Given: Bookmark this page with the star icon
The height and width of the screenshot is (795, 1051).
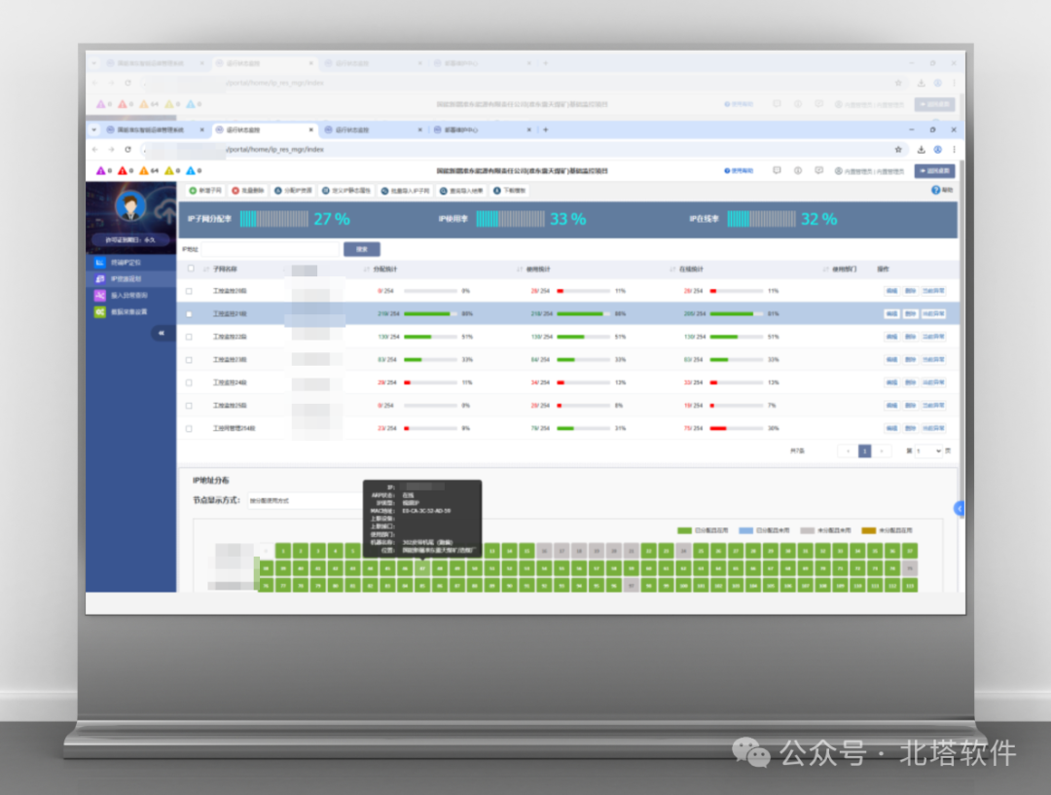Looking at the screenshot, I should (898, 150).
